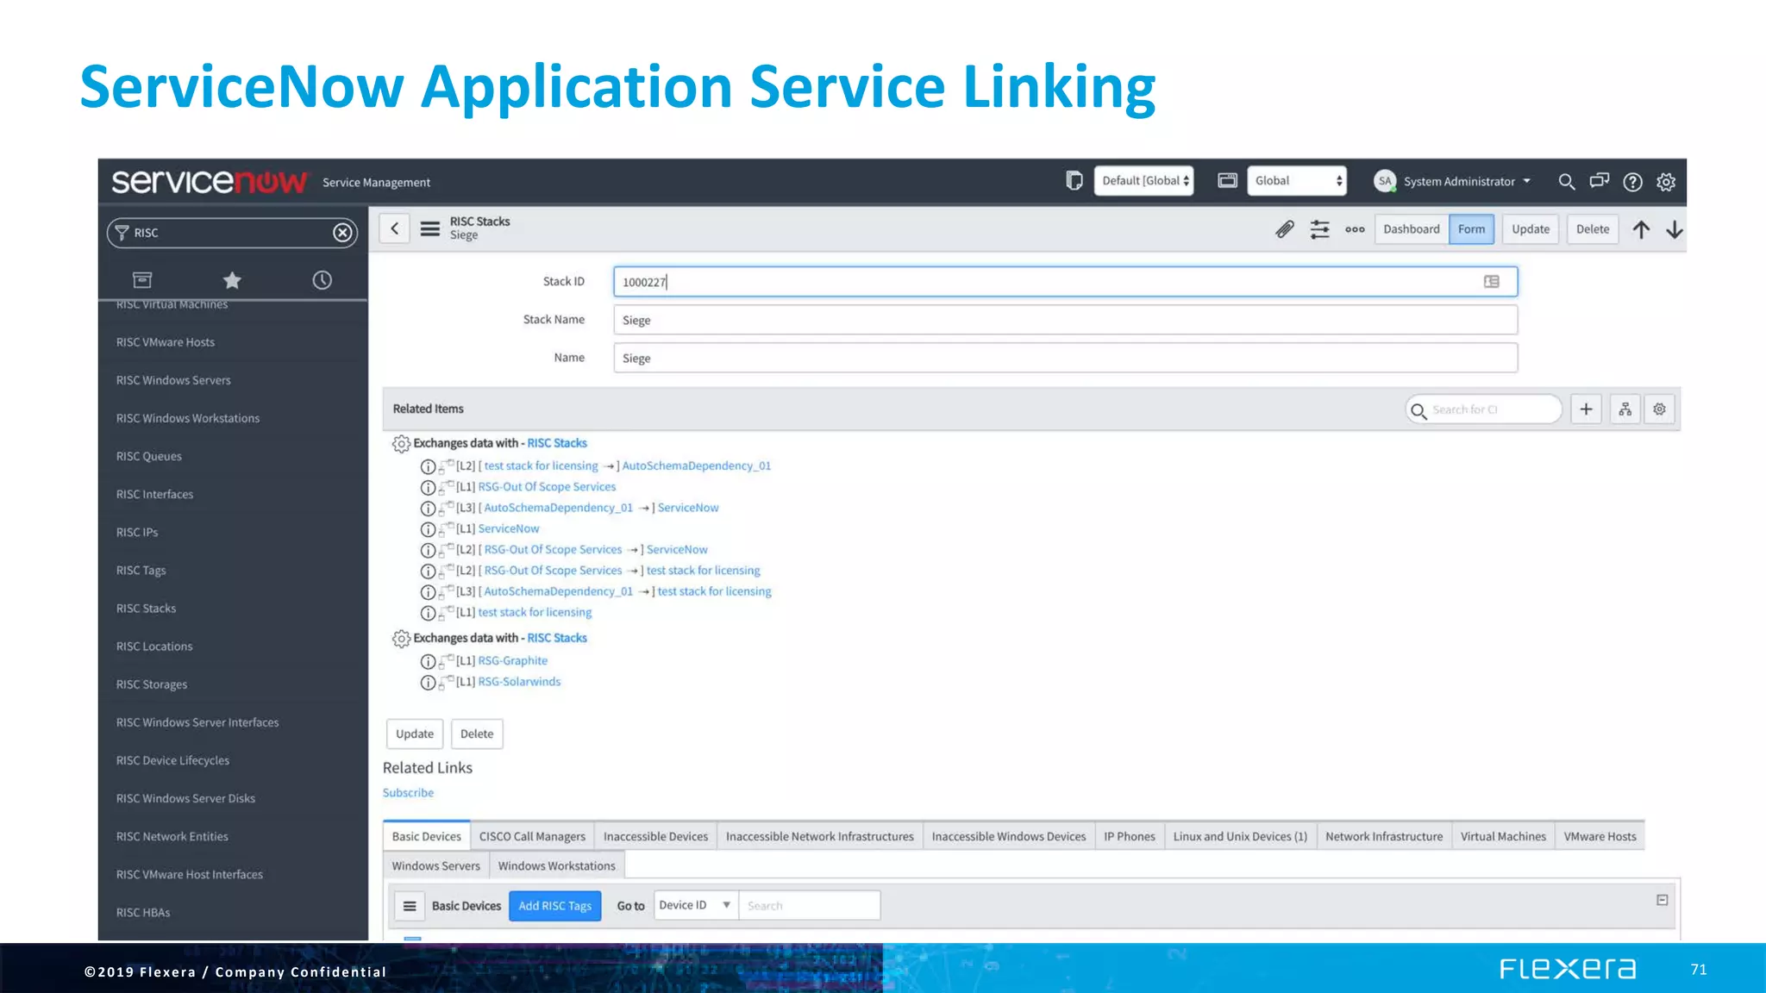The image size is (1766, 993).
Task: Clear the RISC filter navigator text
Action: click(x=343, y=233)
